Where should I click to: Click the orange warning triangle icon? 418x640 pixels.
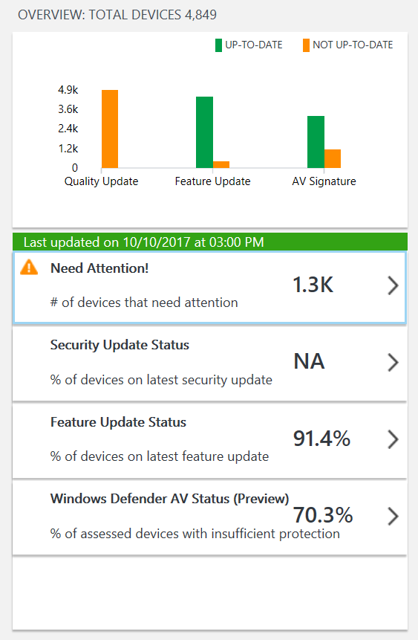29,268
